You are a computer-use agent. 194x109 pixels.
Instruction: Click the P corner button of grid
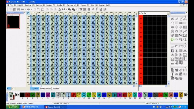tap(28, 13)
